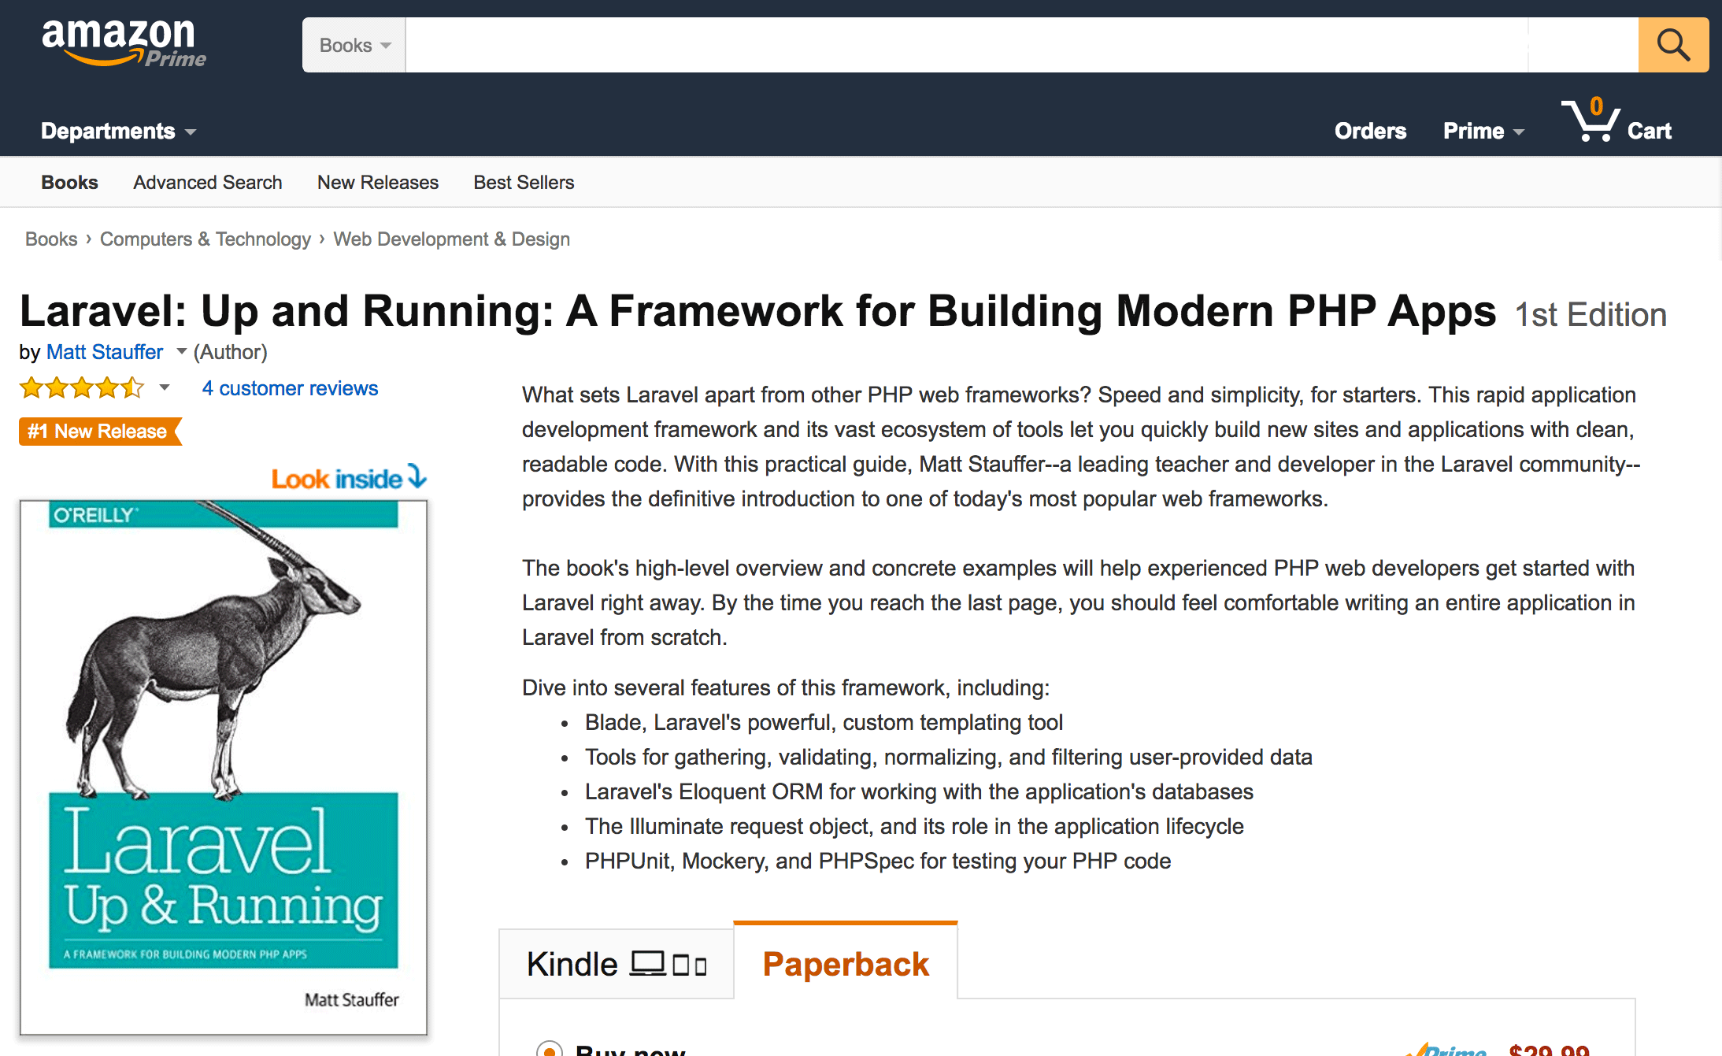Click the 'Laravel's Eloquent ORM' bullet text

tap(919, 791)
